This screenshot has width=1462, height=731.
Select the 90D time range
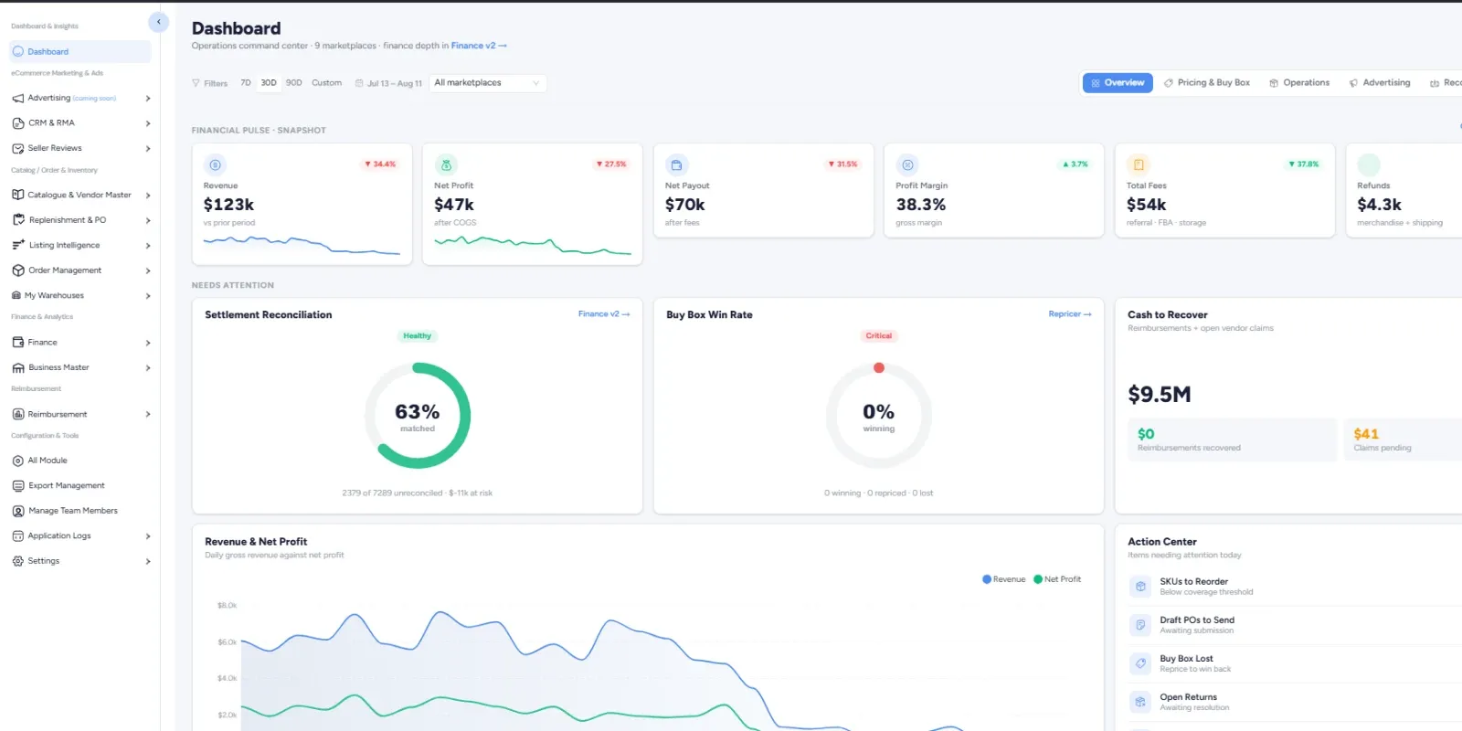point(294,83)
